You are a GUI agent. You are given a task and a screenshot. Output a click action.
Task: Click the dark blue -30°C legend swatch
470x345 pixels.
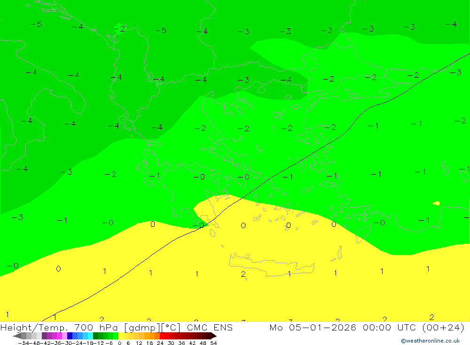70,336
